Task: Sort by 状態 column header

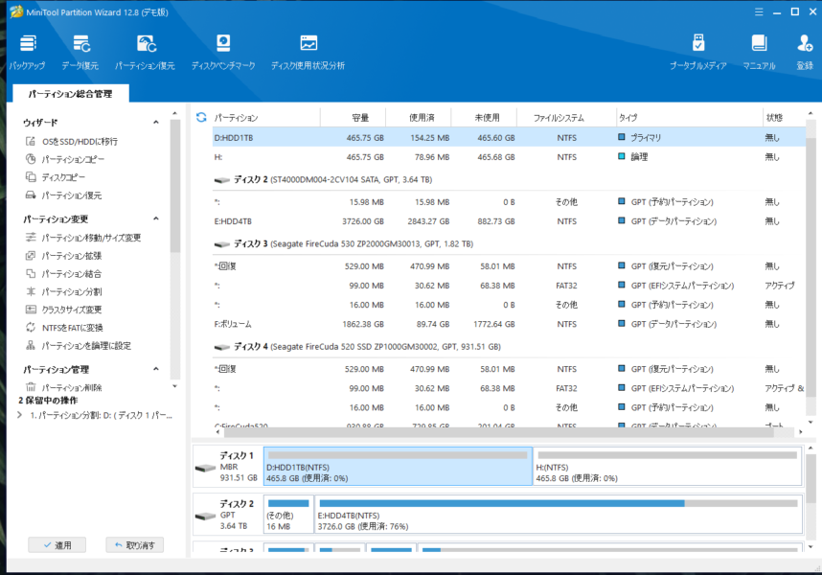Action: pyautogui.click(x=785, y=118)
